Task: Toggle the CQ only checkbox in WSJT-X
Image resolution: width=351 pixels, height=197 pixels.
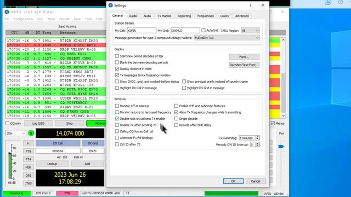Action: click(x=7, y=123)
